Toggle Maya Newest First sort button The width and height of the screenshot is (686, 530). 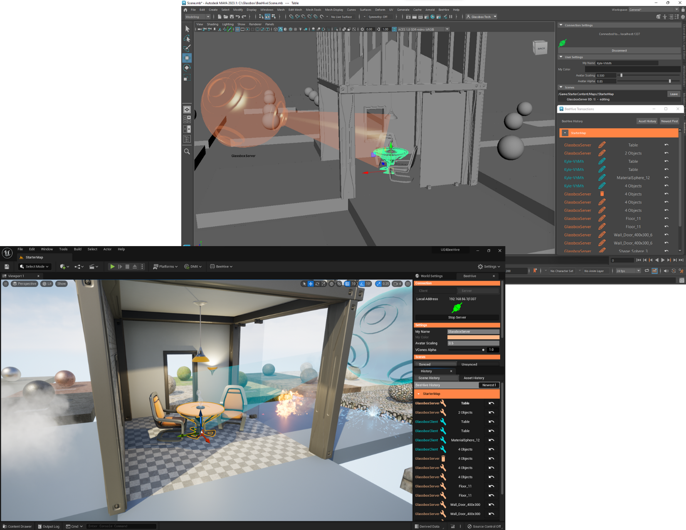669,121
